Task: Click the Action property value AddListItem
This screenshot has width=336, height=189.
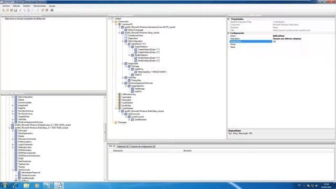Action: [x=279, y=36]
